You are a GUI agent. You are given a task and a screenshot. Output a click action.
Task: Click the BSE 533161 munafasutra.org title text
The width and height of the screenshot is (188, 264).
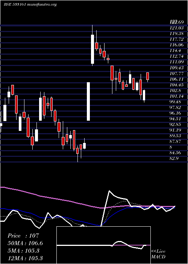[30, 5]
